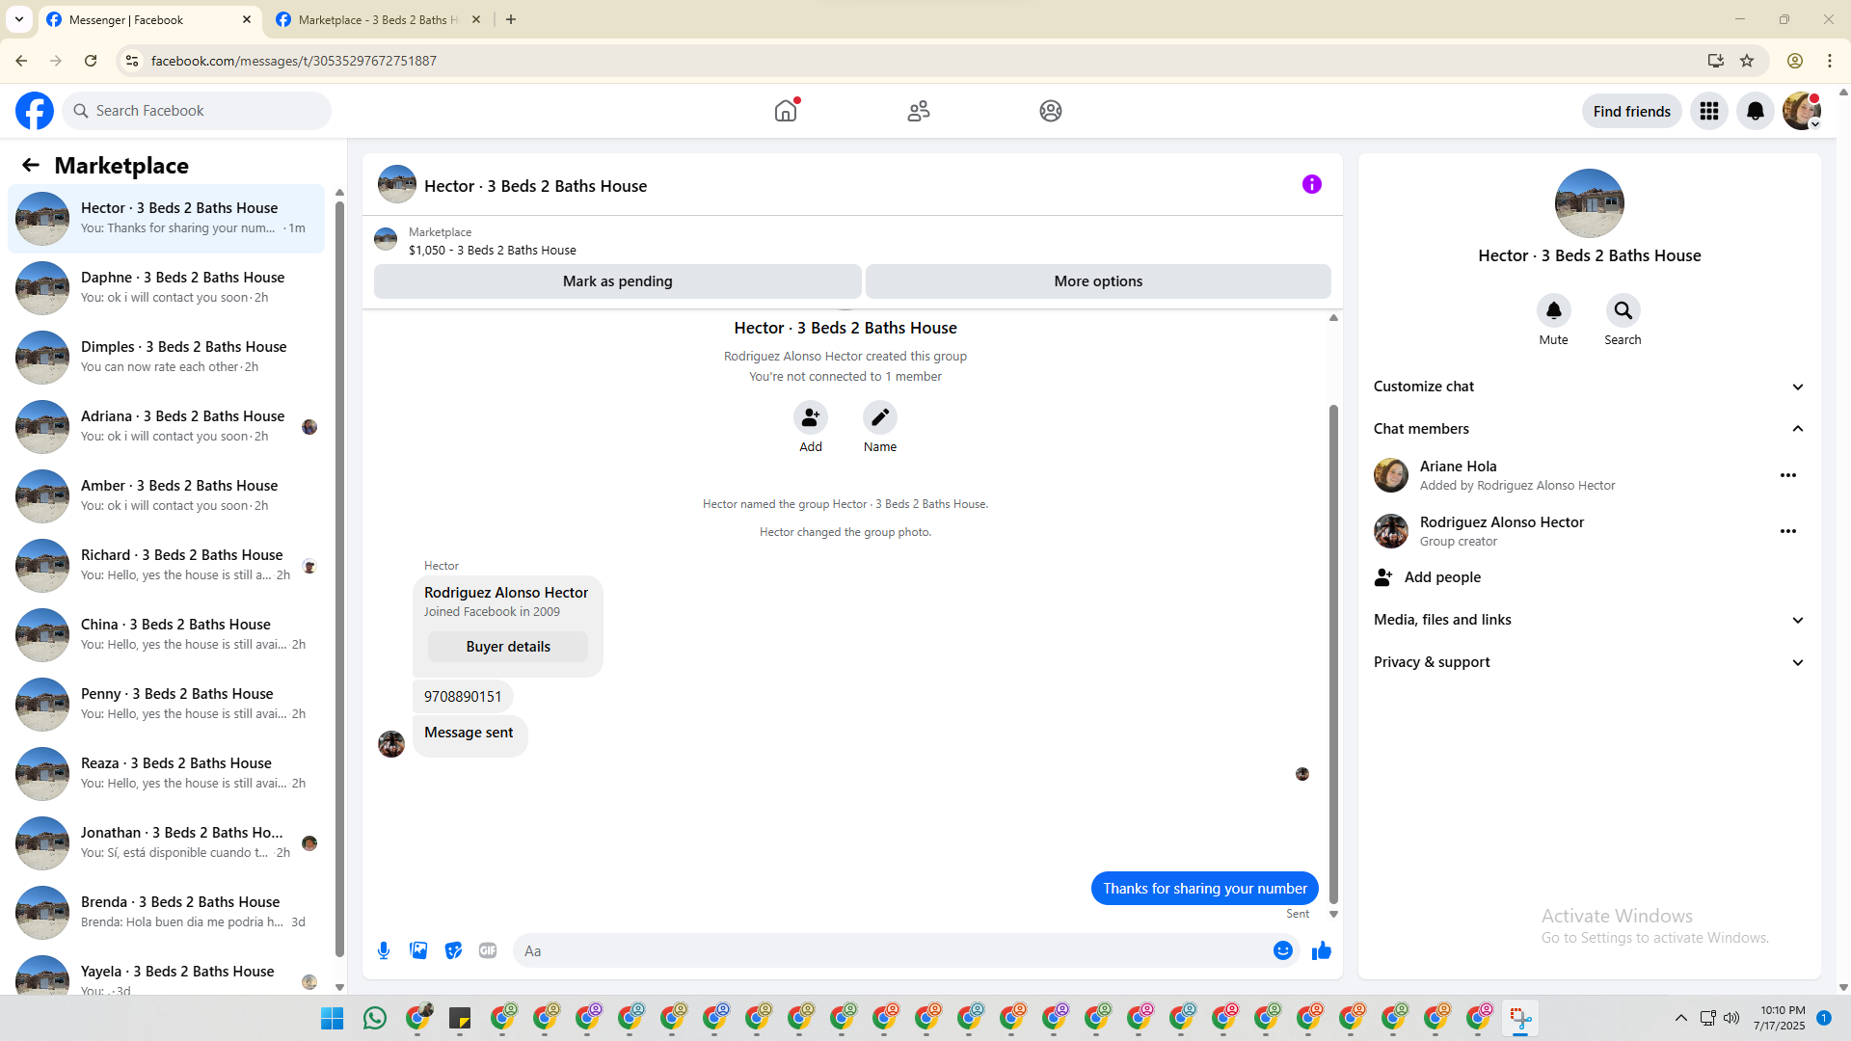Open options for Ariane Hola member
Screen dimensions: 1851x1041
click(x=1788, y=475)
